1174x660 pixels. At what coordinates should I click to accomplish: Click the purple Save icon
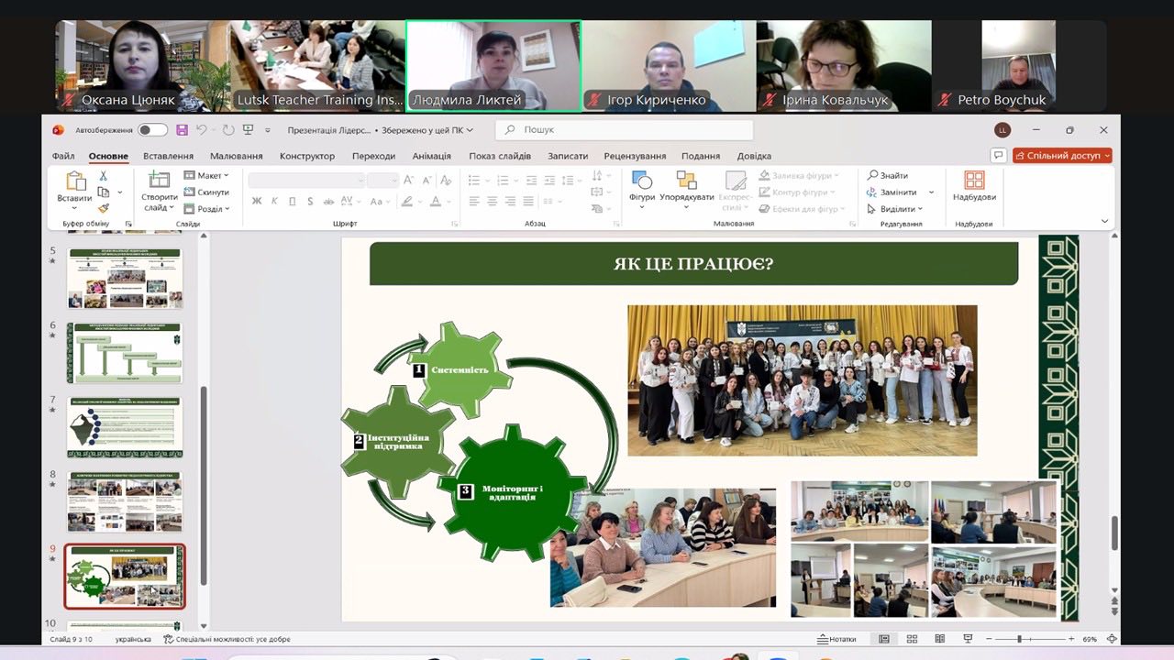coord(182,130)
